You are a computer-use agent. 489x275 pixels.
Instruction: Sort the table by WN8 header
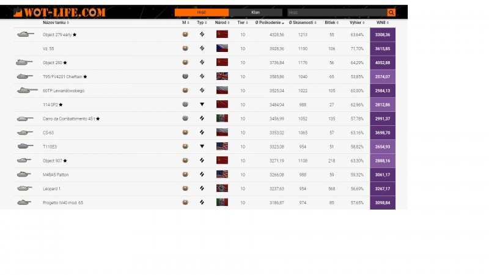382,23
